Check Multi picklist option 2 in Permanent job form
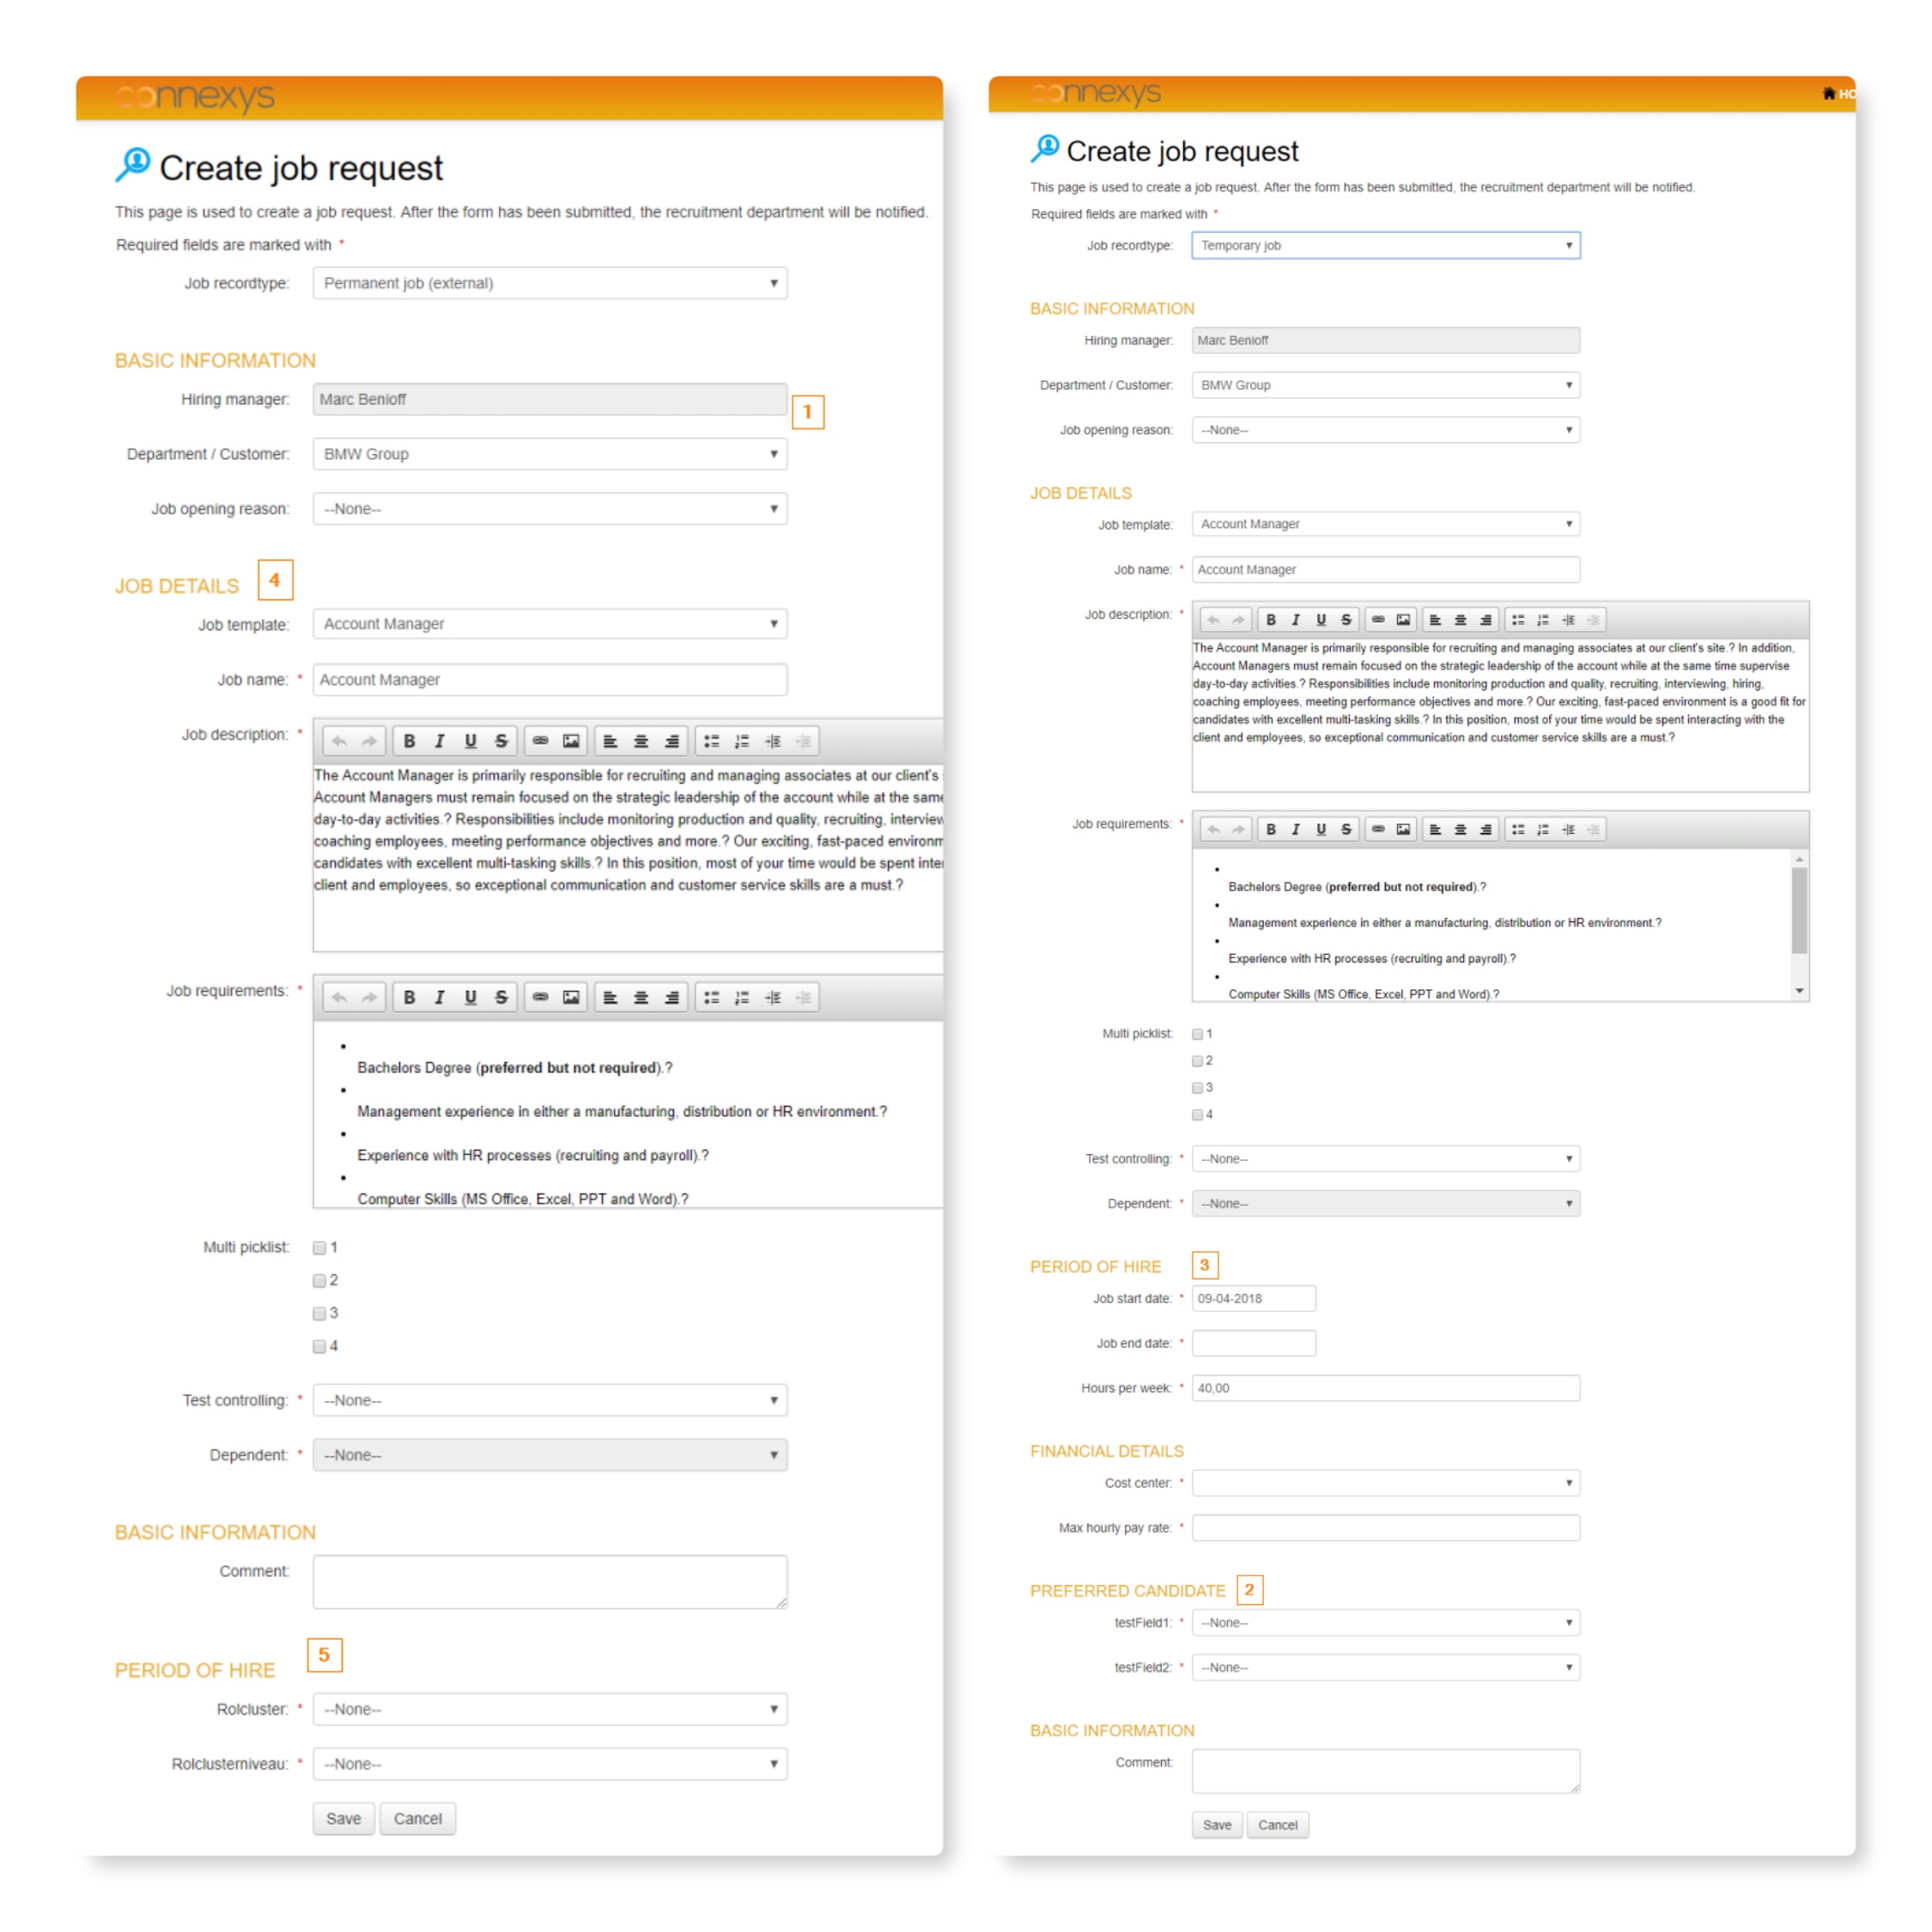The height and width of the screenshot is (1932, 1932). 319,1280
